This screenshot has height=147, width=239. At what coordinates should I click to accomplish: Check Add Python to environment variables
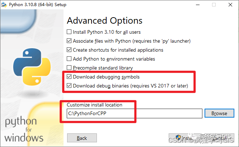(x=69, y=59)
